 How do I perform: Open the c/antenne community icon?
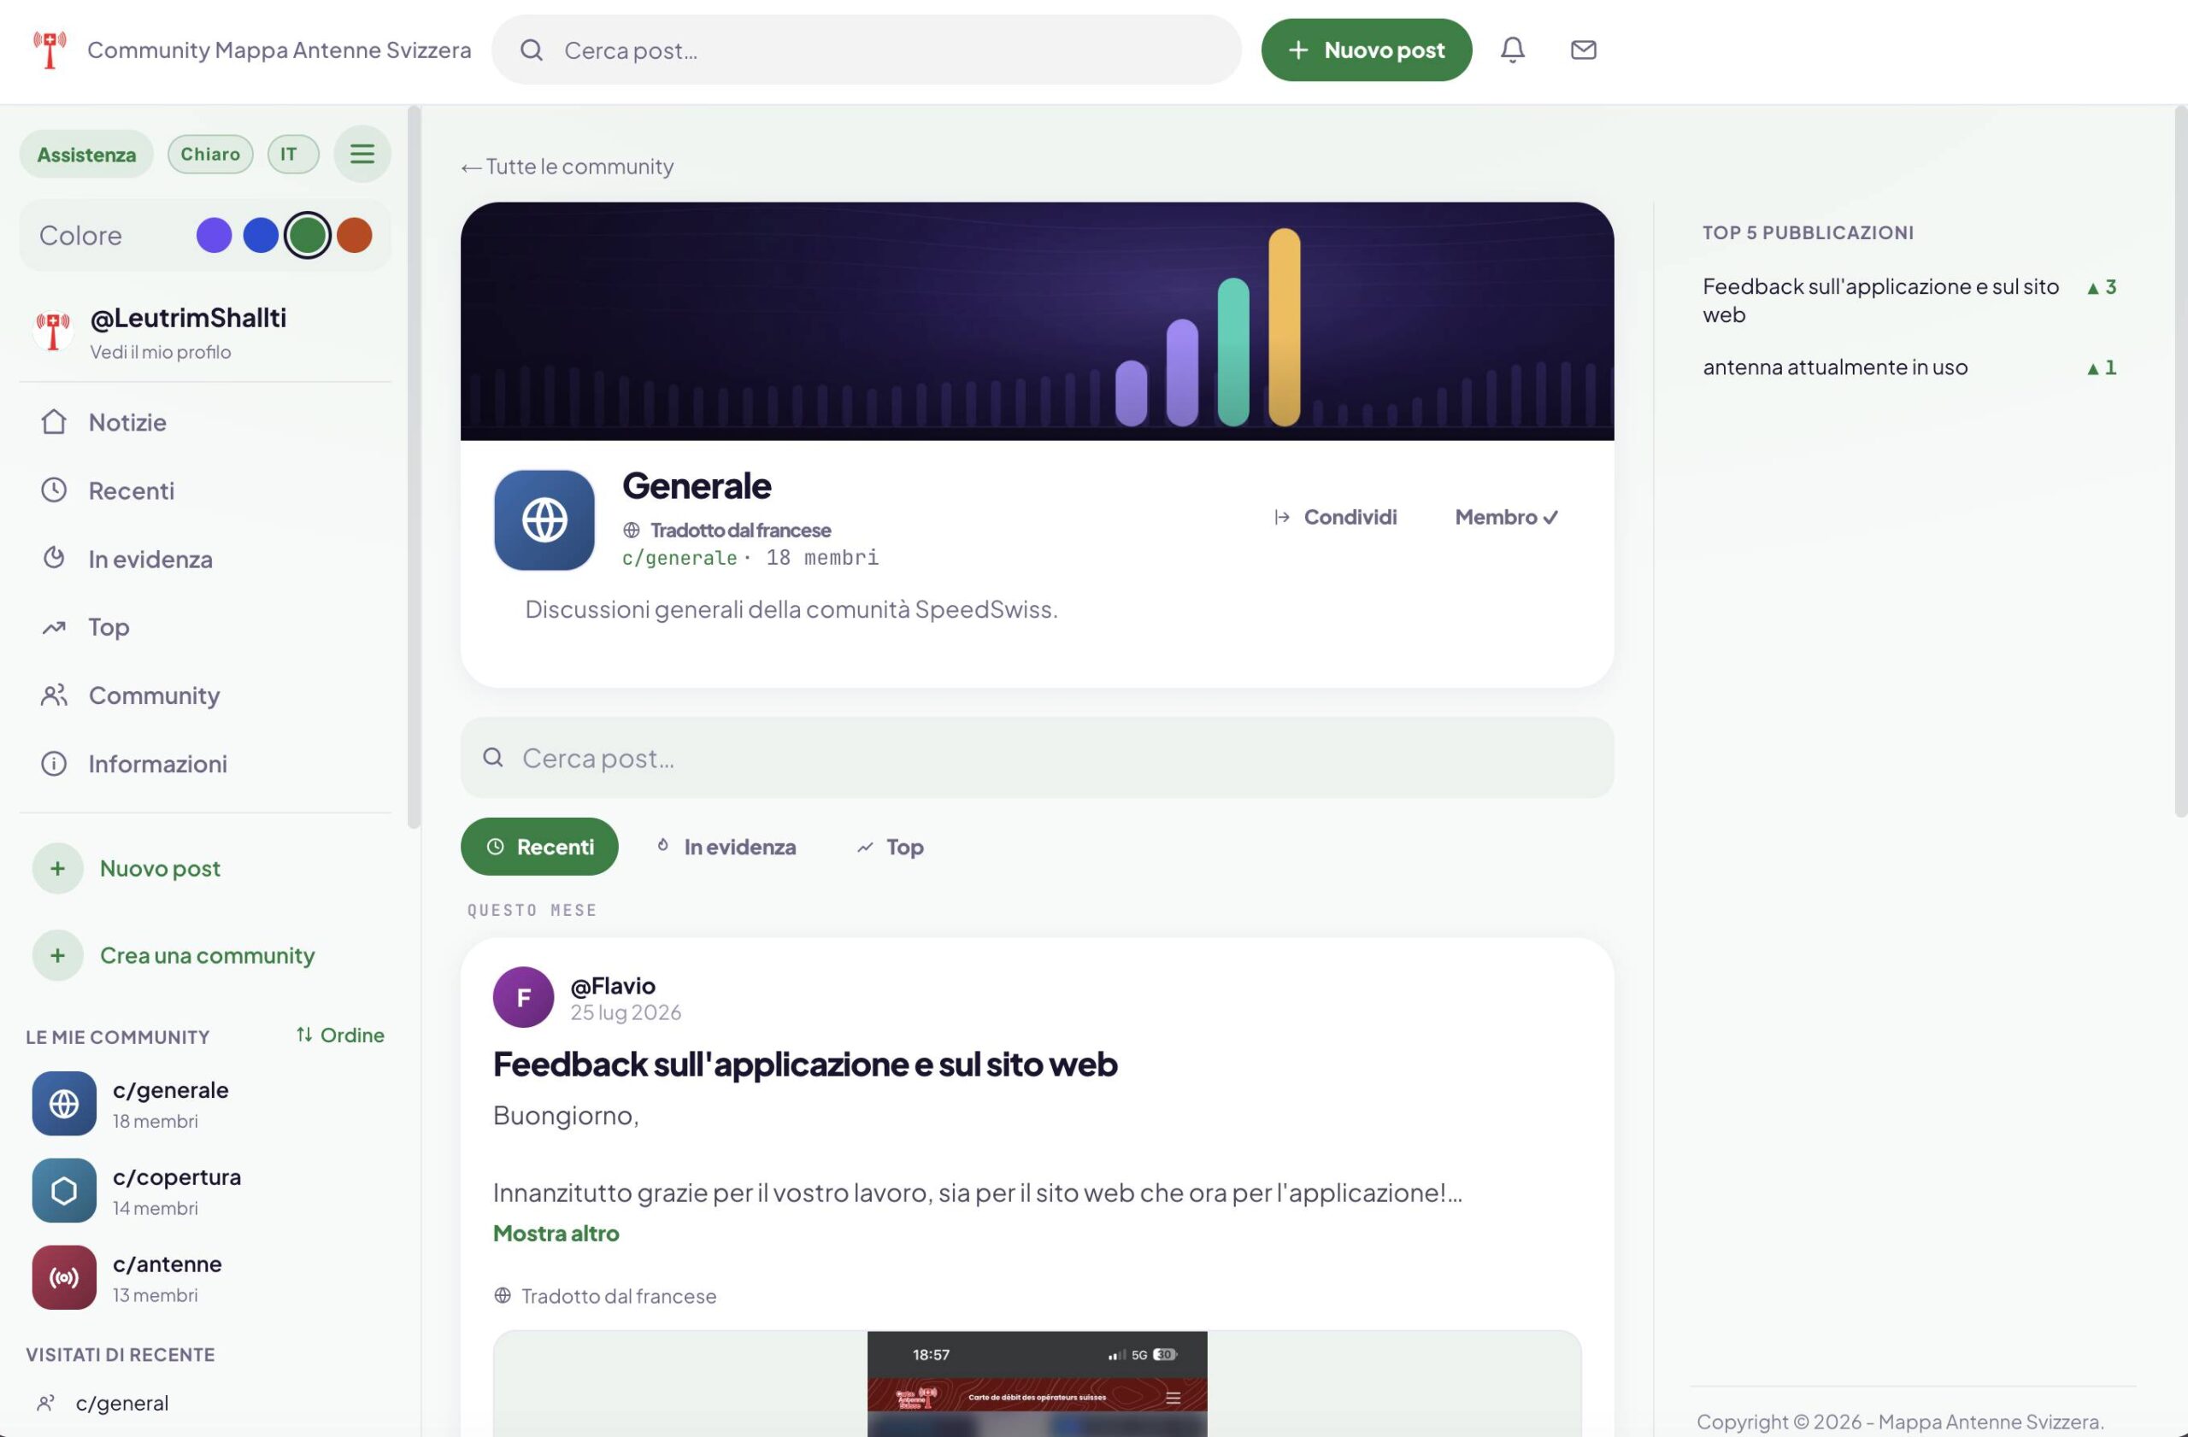click(64, 1277)
